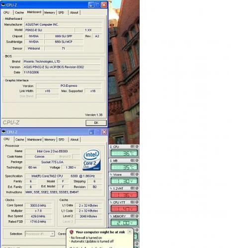Click the red CPU VTT voltage readout
The image size is (234, 248).
pos(124,209)
